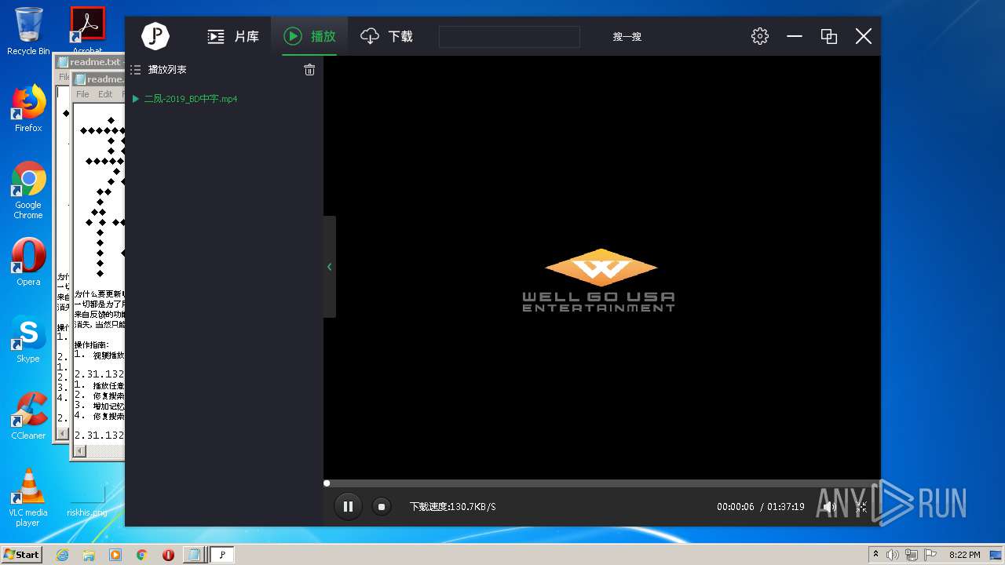
Task: Open Opera taskbar icon
Action: tap(168, 555)
